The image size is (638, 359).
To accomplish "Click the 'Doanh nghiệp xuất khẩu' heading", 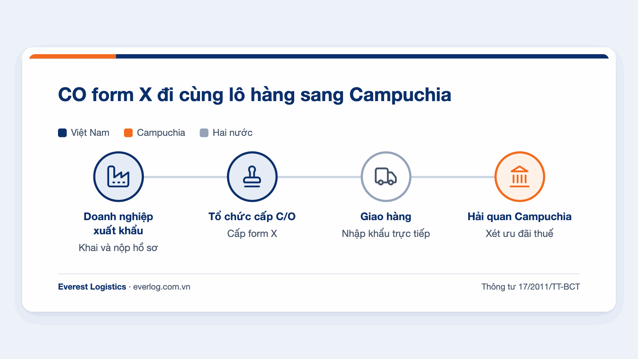I will tap(118, 224).
